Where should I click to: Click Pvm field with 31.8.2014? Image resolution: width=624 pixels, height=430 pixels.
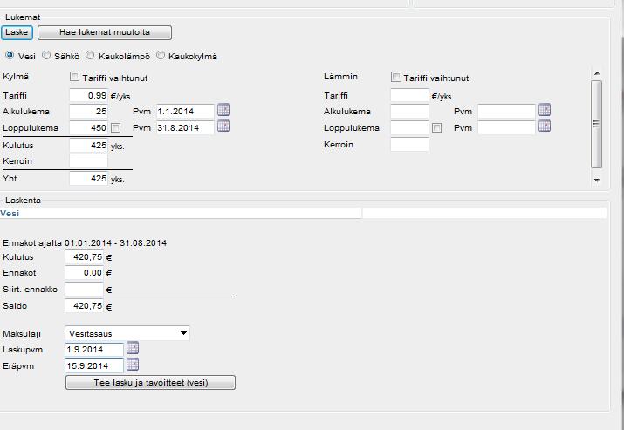(185, 127)
